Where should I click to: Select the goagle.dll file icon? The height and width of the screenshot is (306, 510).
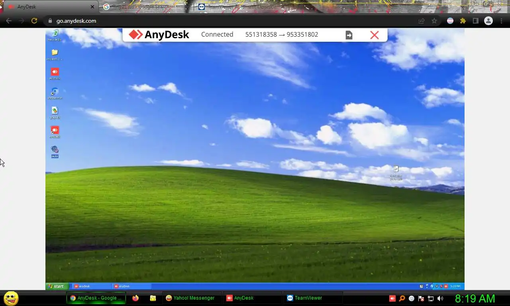coord(55,113)
